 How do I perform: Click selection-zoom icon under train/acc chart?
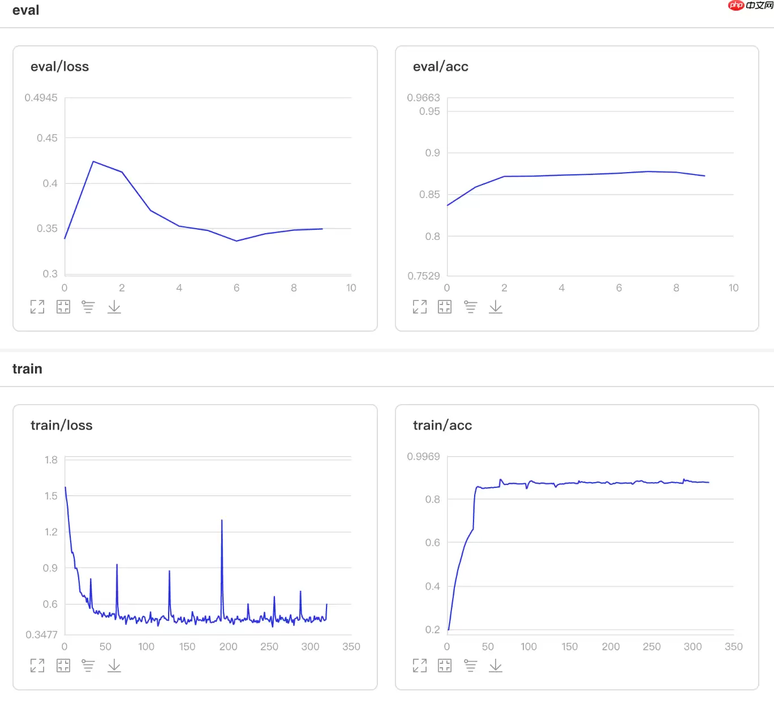click(445, 666)
